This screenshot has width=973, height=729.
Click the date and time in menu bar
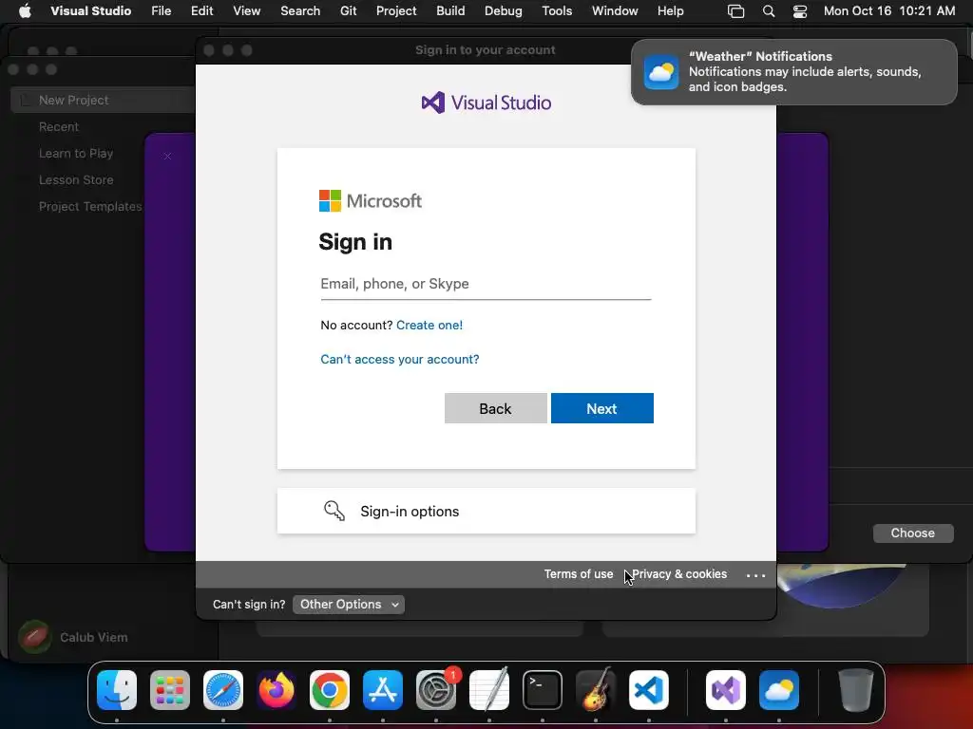point(889,11)
